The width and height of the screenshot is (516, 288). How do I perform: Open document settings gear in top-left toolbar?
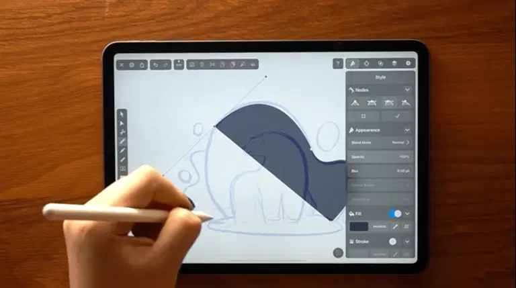point(132,64)
